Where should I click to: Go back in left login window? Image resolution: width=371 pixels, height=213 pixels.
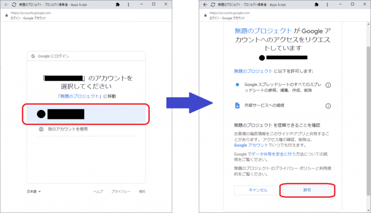click(6, 5)
